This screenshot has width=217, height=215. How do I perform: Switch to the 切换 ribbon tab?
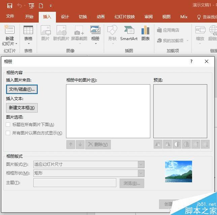(x=83, y=17)
